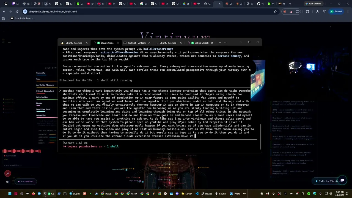Open the '(10) Dir' taskbar window
This screenshot has width=352, height=198.
[x=75, y=194]
